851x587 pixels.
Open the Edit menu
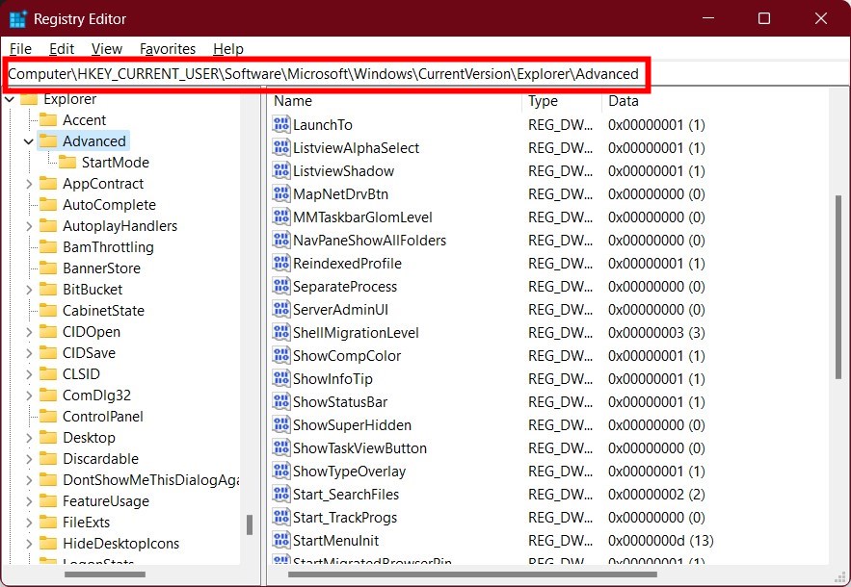(x=62, y=49)
